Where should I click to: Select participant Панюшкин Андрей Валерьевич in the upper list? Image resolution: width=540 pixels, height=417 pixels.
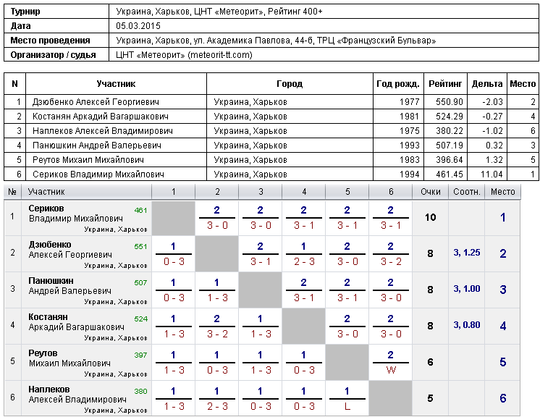click(97, 146)
